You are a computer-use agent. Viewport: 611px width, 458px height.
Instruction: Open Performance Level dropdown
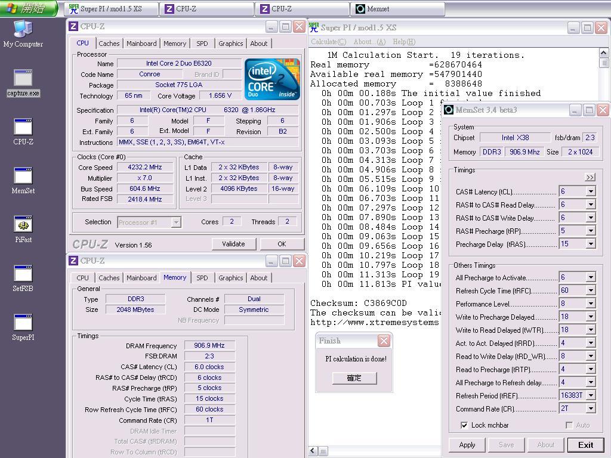pos(591,304)
